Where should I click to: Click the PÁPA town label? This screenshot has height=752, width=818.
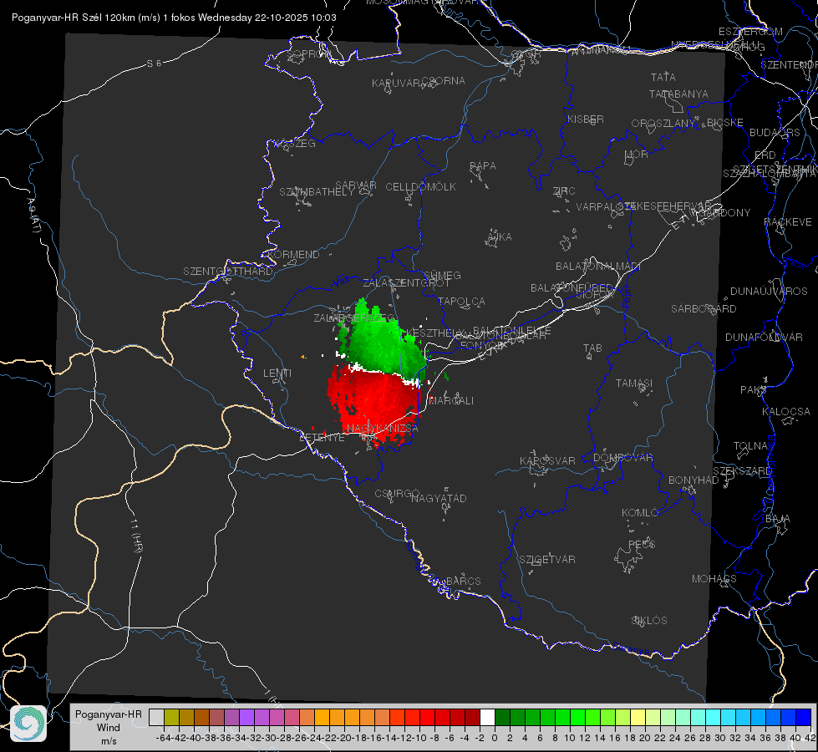[x=483, y=166]
